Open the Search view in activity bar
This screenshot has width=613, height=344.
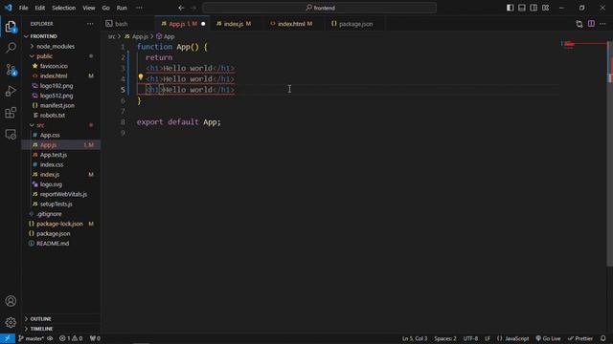point(11,48)
